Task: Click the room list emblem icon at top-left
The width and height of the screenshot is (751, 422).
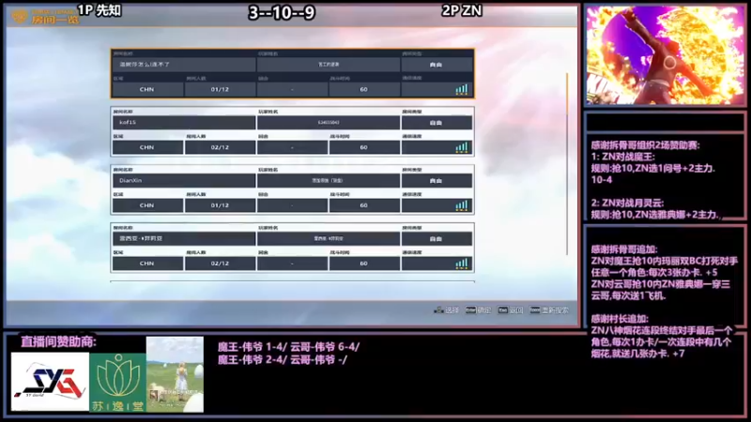Action: tap(20, 16)
